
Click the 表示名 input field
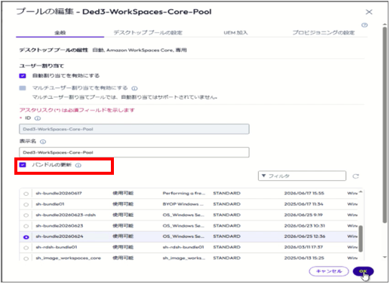(x=134, y=152)
